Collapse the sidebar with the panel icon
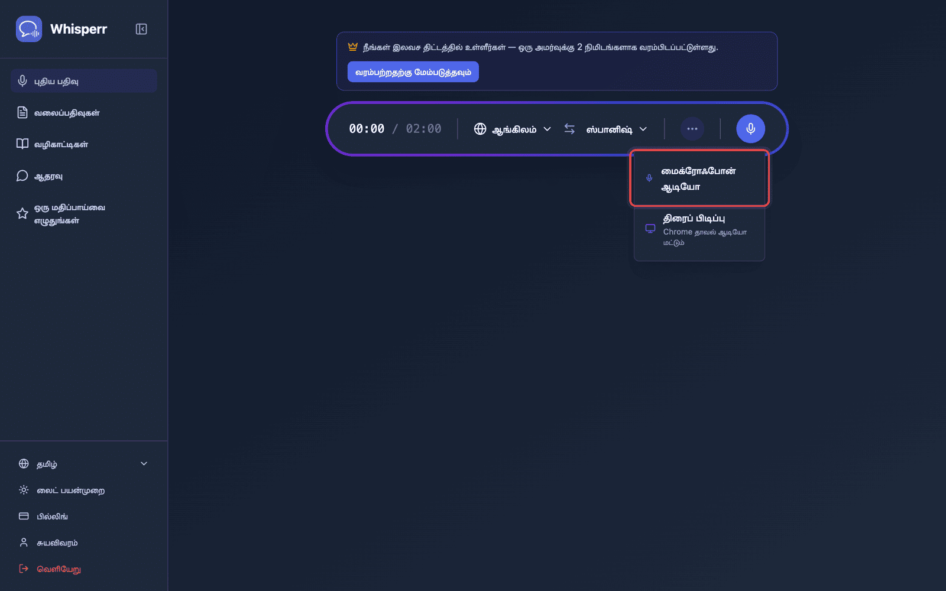The height and width of the screenshot is (591, 946). 141,29
